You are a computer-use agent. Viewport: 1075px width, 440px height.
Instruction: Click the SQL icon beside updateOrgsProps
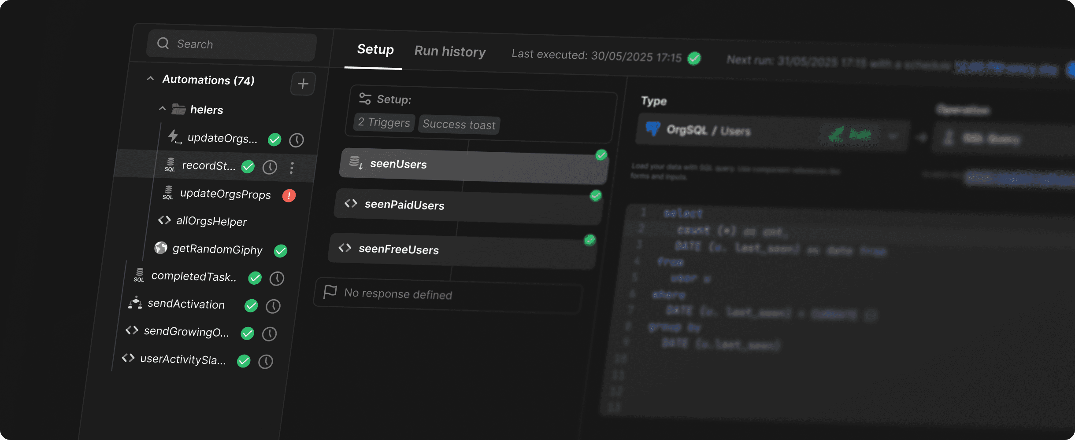(168, 192)
